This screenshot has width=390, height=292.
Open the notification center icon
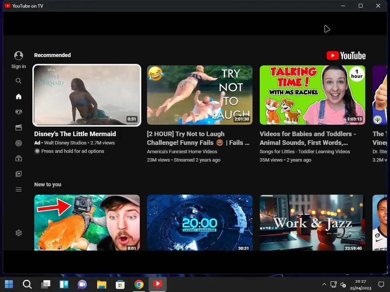[x=381, y=284]
